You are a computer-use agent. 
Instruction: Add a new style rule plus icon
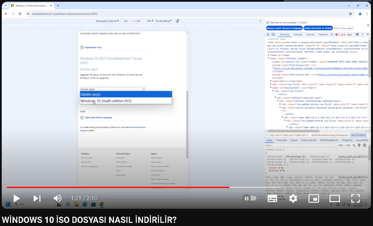point(354,145)
